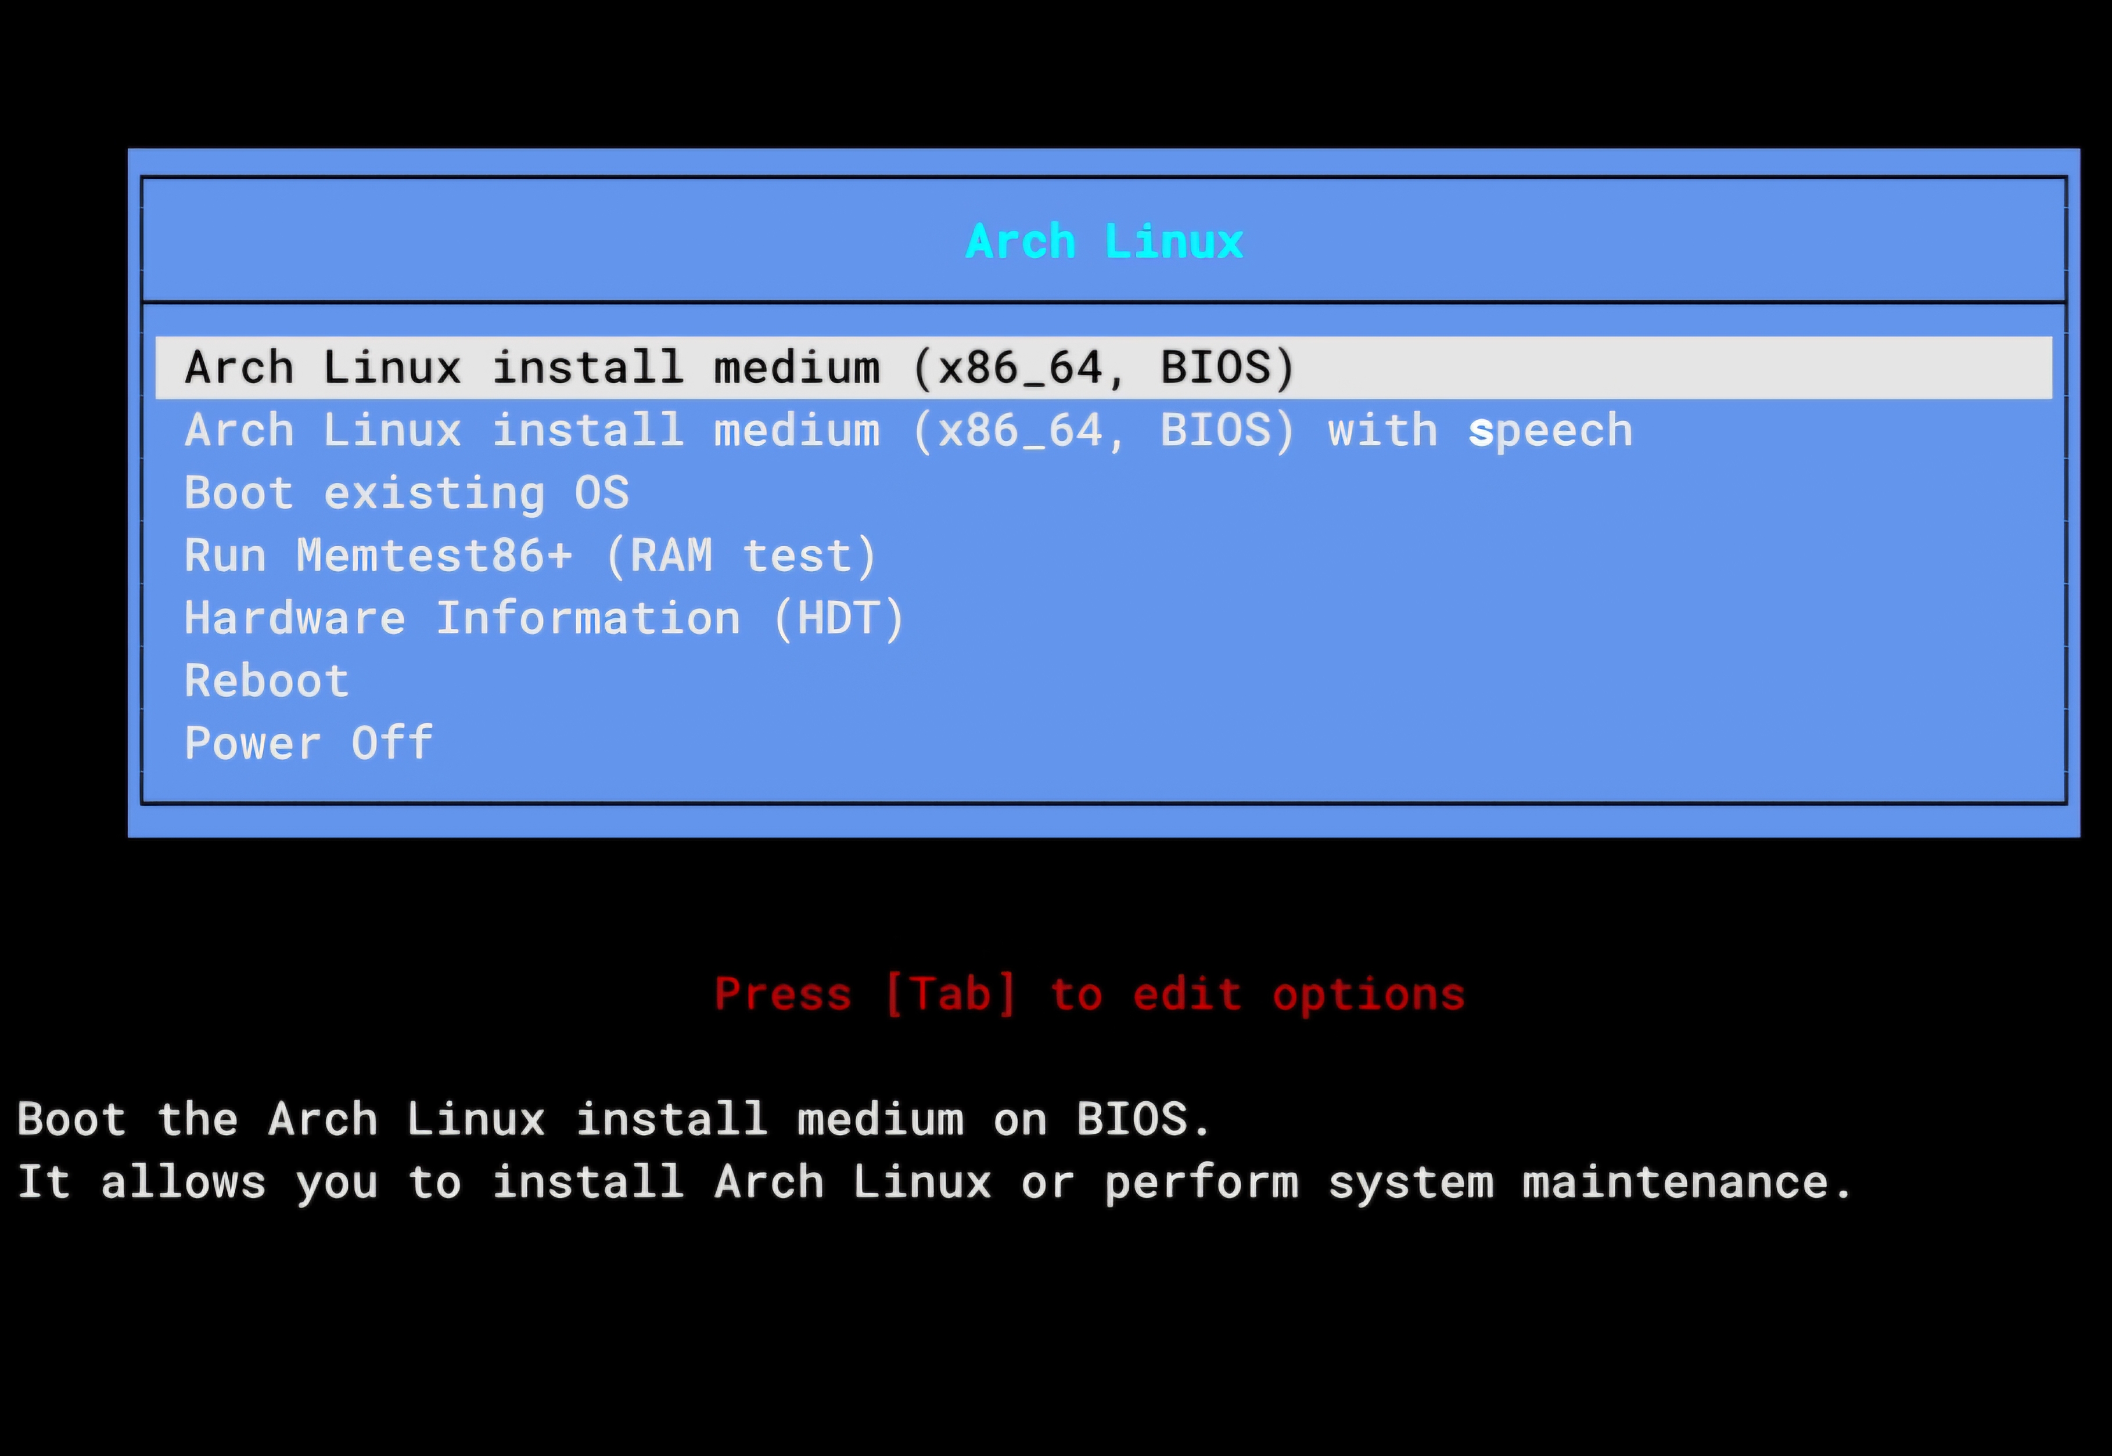This screenshot has height=1456, width=2112.
Task: Click the cyan Arch Linux menu title
Action: point(1104,242)
